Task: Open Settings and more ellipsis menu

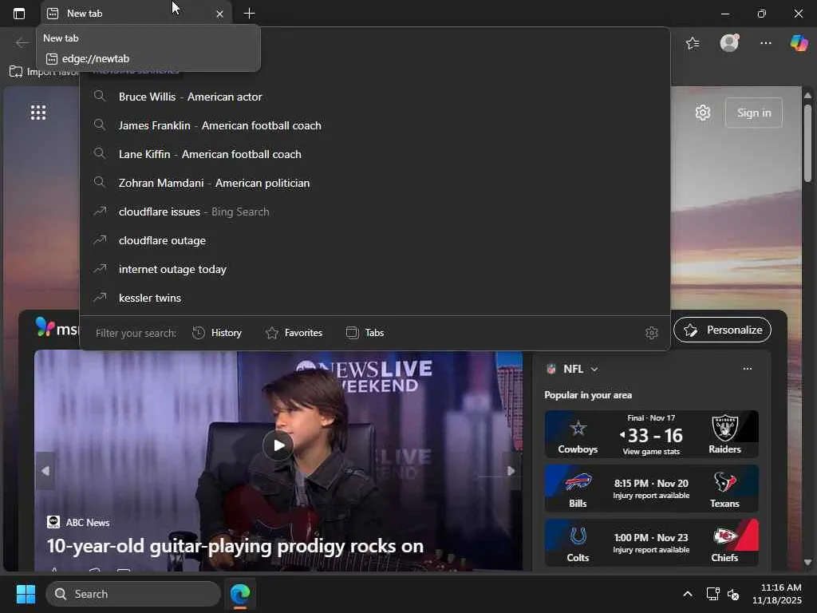Action: (765, 43)
